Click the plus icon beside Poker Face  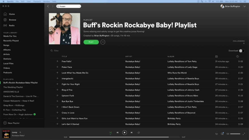coord(57,67)
